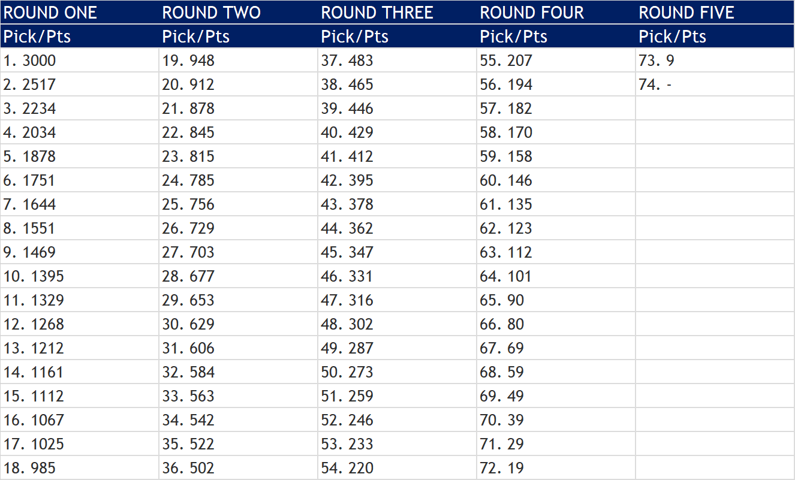The height and width of the screenshot is (480, 795).
Task: Select the ROUND TWO header cell
Action: (x=239, y=13)
